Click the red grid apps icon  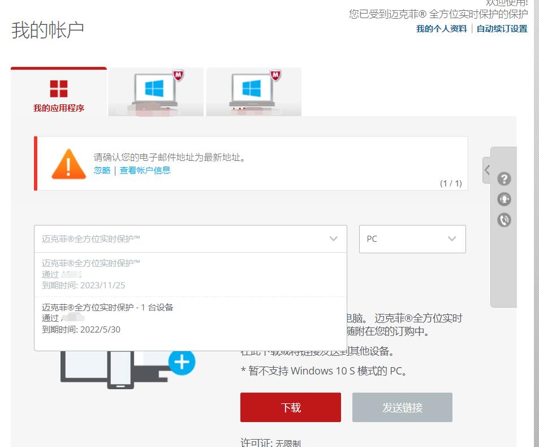[59, 89]
